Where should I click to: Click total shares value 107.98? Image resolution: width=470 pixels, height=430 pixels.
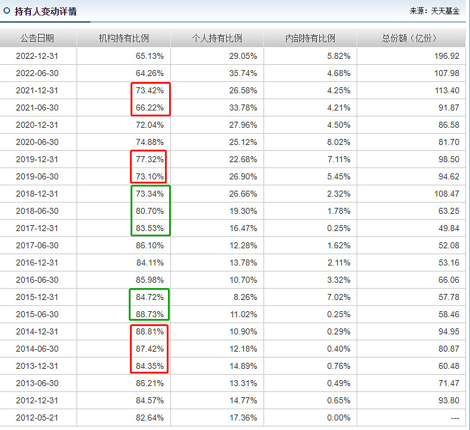[x=447, y=73]
